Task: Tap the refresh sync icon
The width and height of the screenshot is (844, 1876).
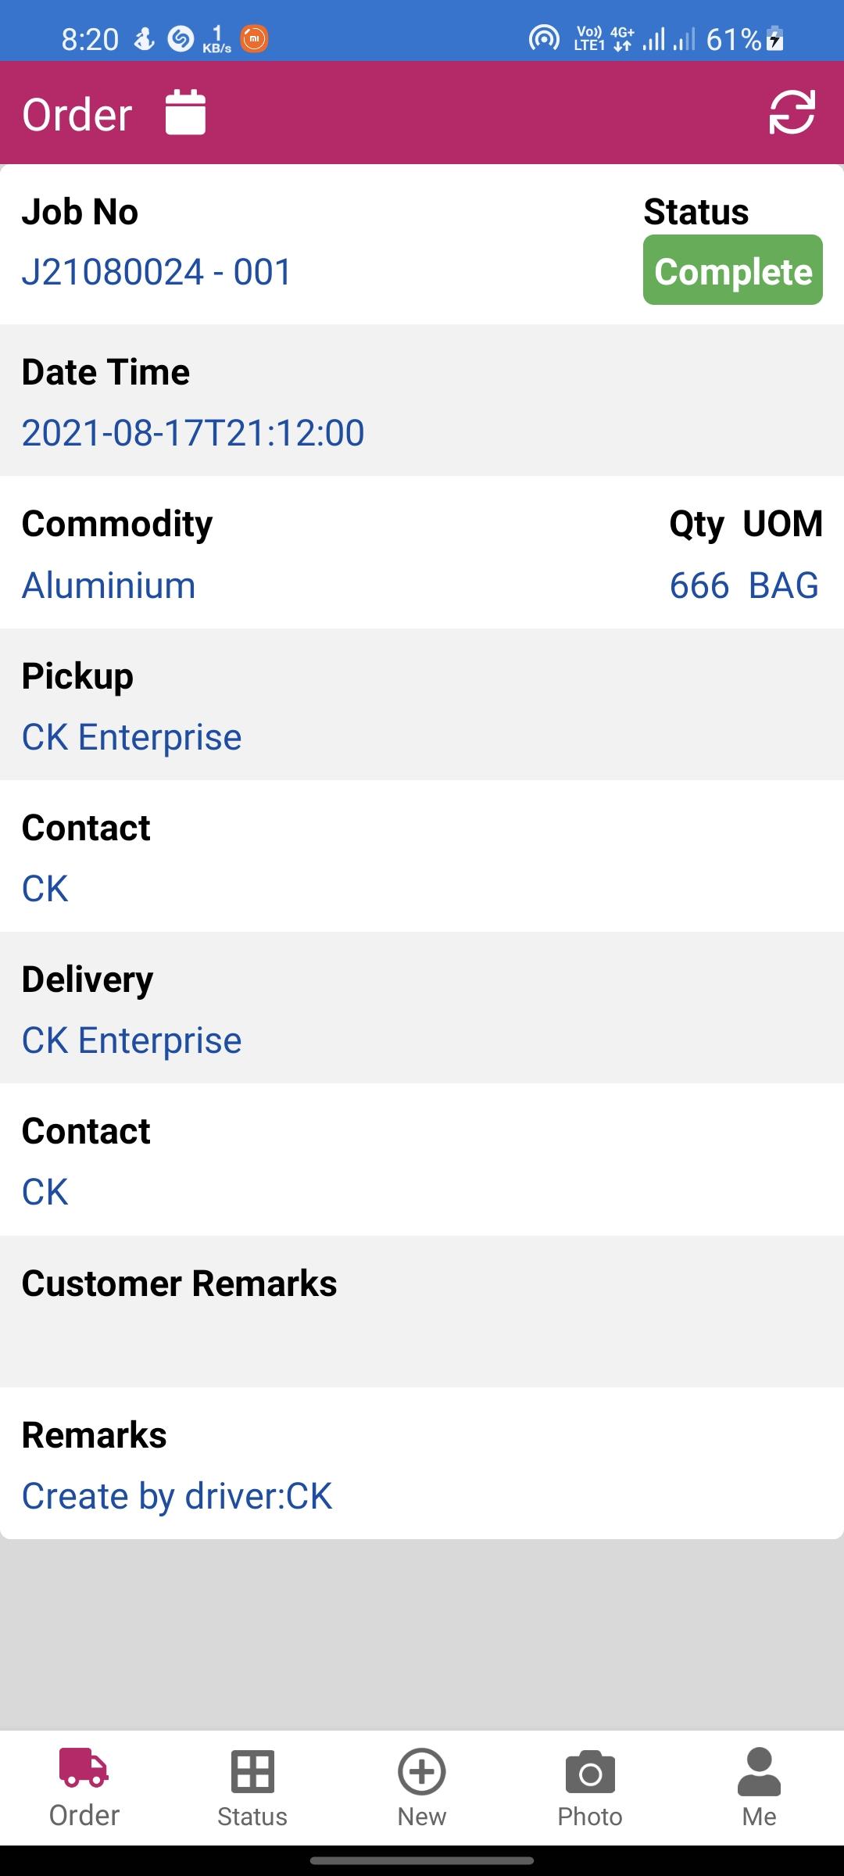Action: pyautogui.click(x=792, y=113)
